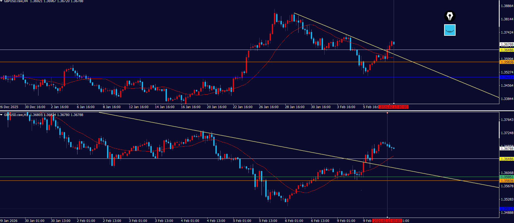Click the divider between H4 and H1 charts

(257, 111)
